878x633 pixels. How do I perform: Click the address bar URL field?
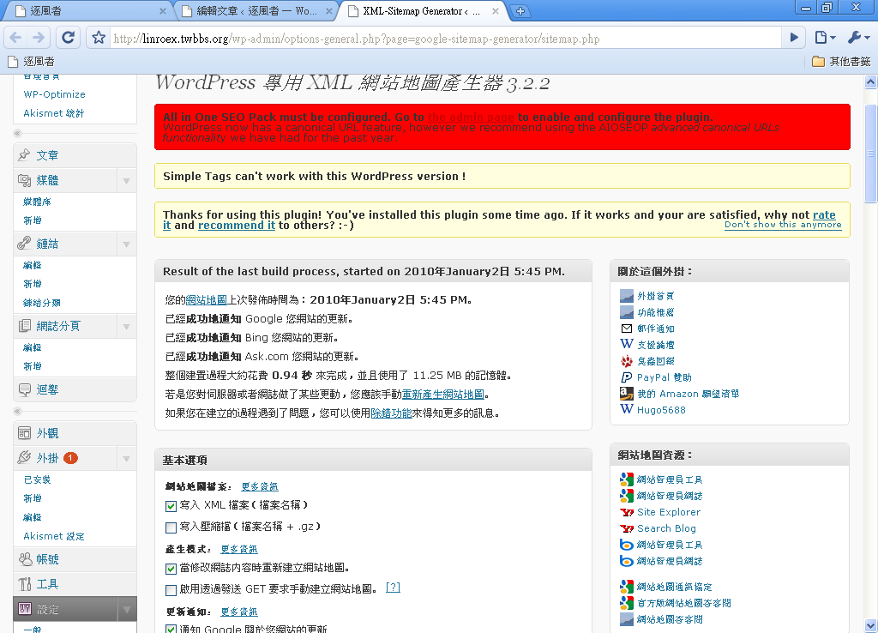pos(445,38)
